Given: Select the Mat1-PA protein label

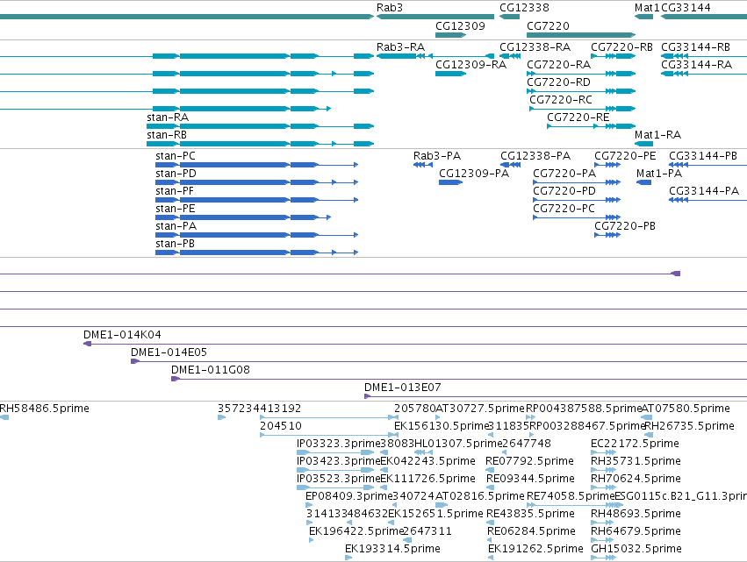Looking at the screenshot, I should pyautogui.click(x=659, y=174).
